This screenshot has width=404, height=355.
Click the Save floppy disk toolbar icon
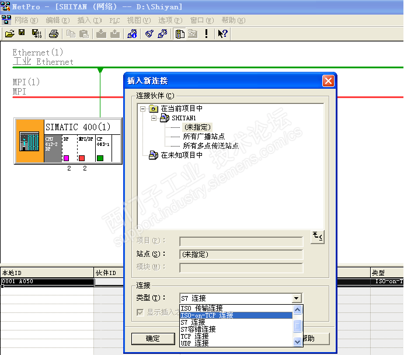click(22, 33)
